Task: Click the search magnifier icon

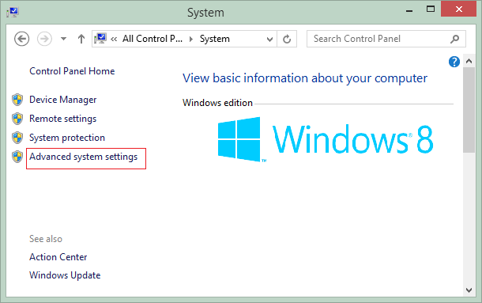Action: (x=454, y=39)
